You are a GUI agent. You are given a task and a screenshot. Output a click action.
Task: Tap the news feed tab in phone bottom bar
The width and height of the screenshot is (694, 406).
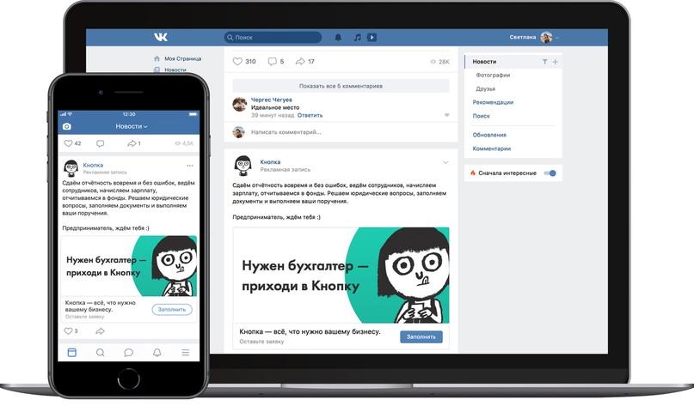click(71, 352)
